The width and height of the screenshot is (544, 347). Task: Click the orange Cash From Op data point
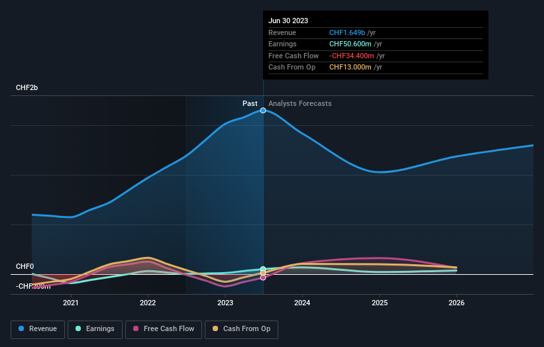pyautogui.click(x=263, y=273)
